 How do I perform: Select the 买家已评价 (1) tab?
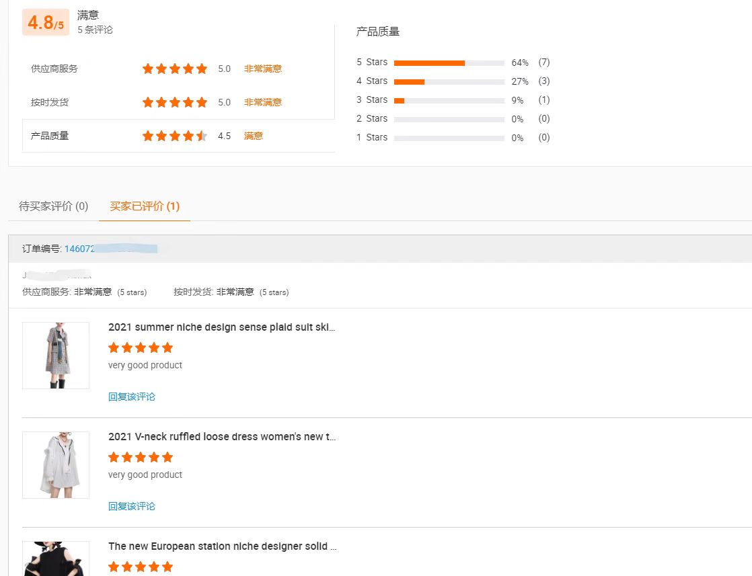point(145,206)
